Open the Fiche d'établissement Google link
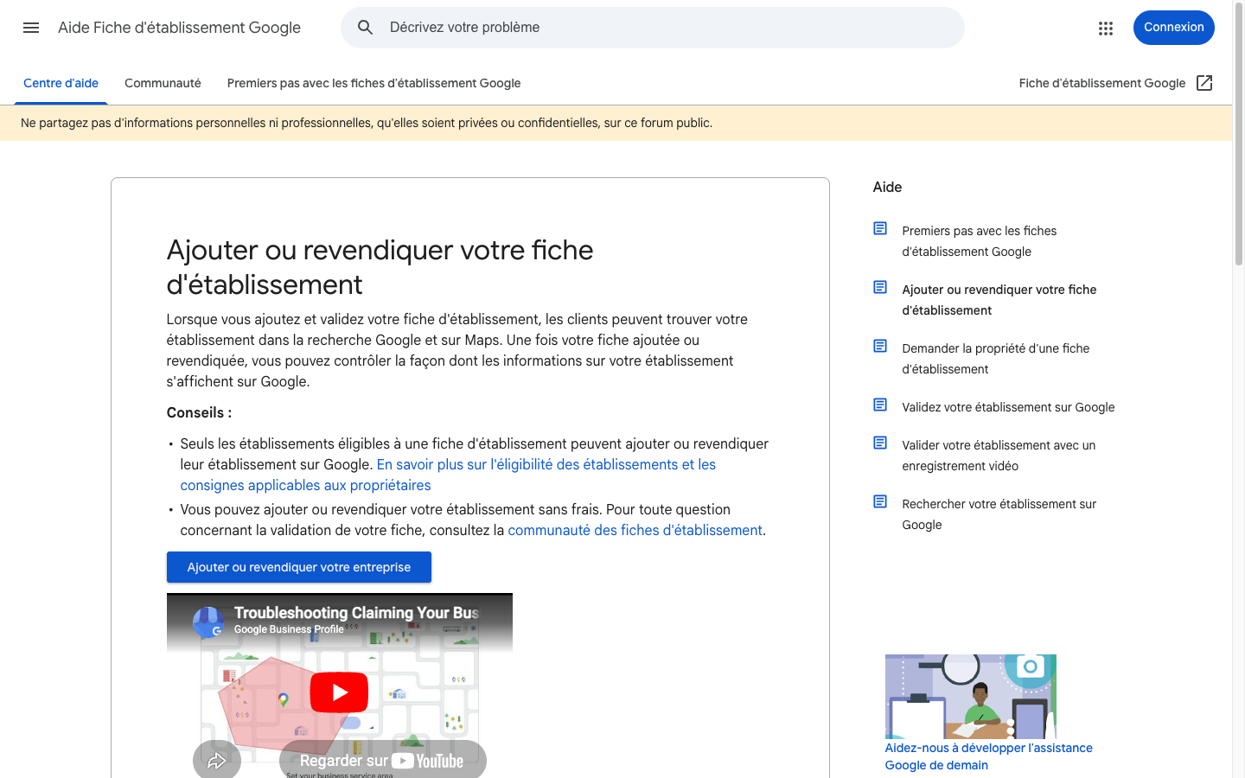 1102,83
